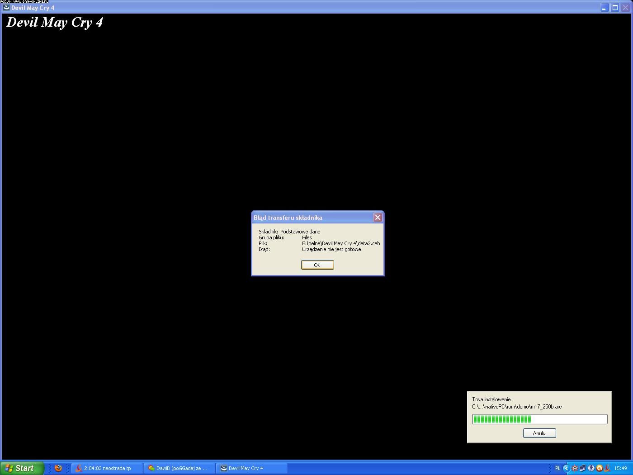Click OK in the component transfer error dialog
Image resolution: width=633 pixels, height=475 pixels.
(317, 265)
